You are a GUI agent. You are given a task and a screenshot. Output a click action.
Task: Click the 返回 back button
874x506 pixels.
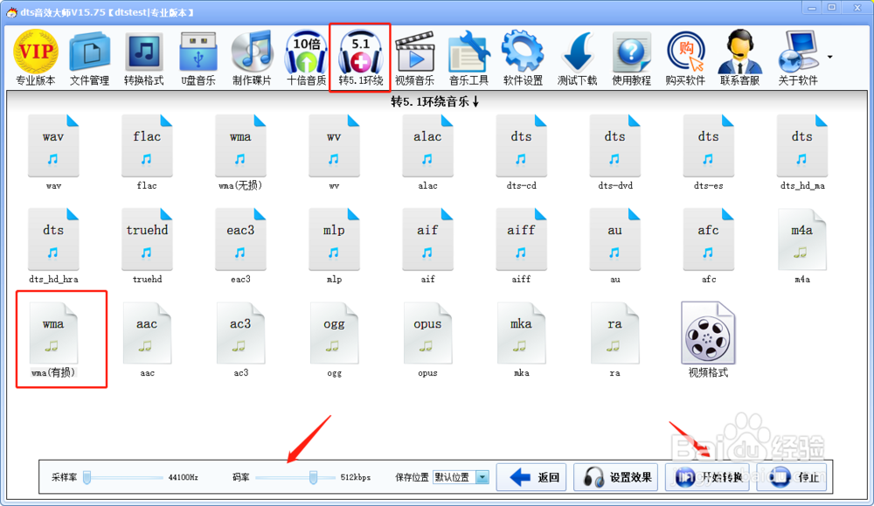[531, 477]
